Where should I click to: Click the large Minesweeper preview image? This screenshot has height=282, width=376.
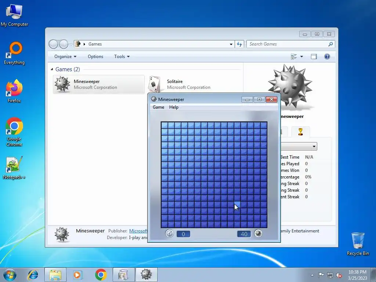290,86
